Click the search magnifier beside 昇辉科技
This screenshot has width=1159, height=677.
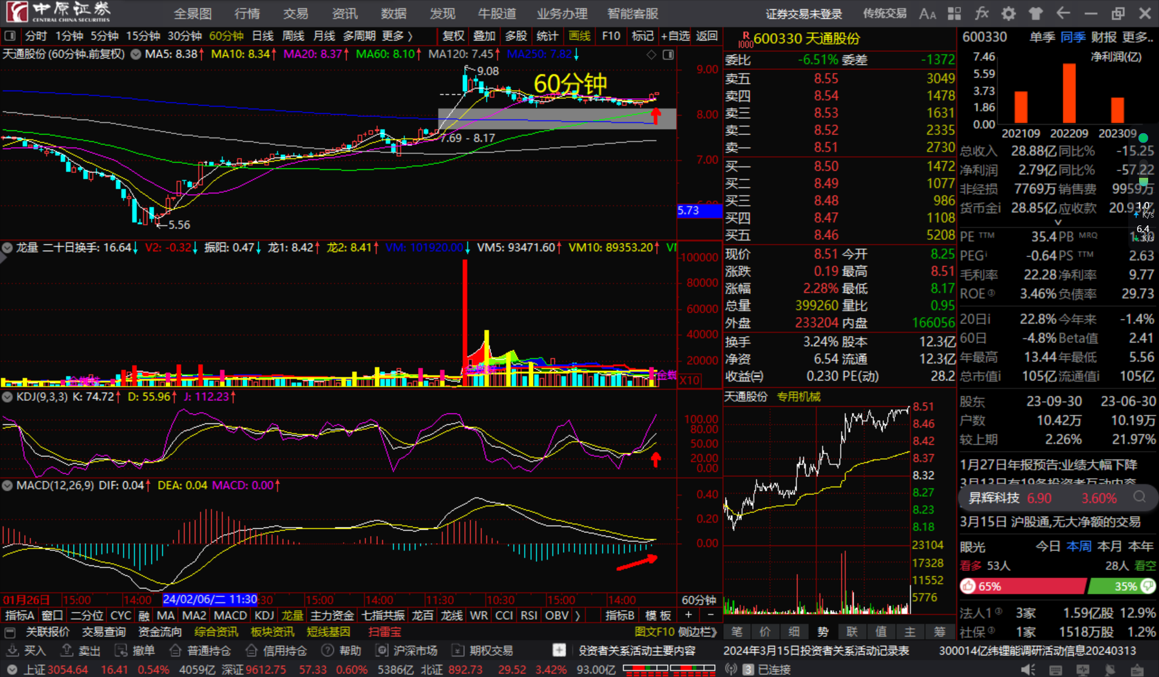tap(1139, 497)
